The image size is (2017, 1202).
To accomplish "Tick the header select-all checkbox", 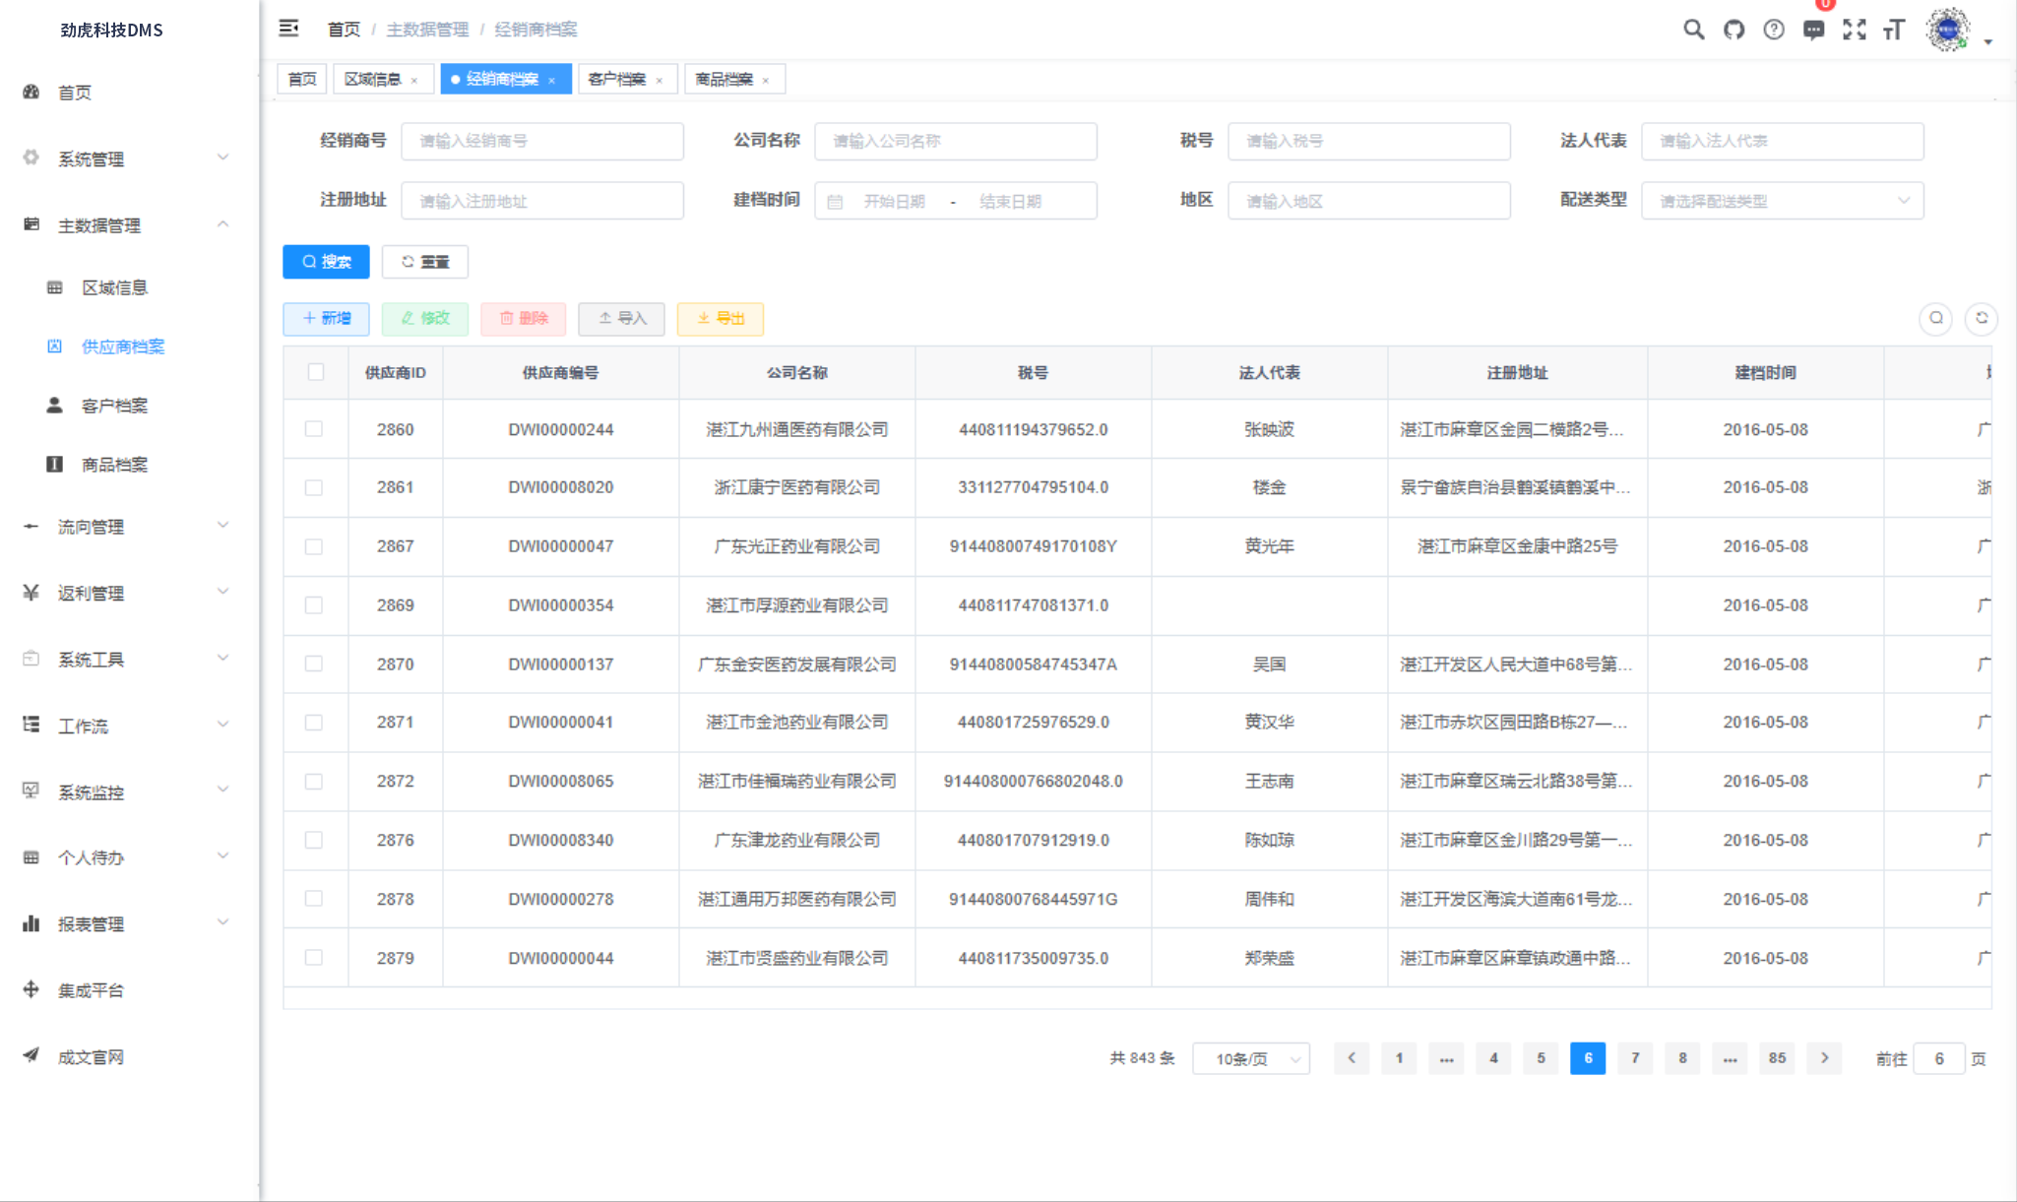I will point(315,372).
